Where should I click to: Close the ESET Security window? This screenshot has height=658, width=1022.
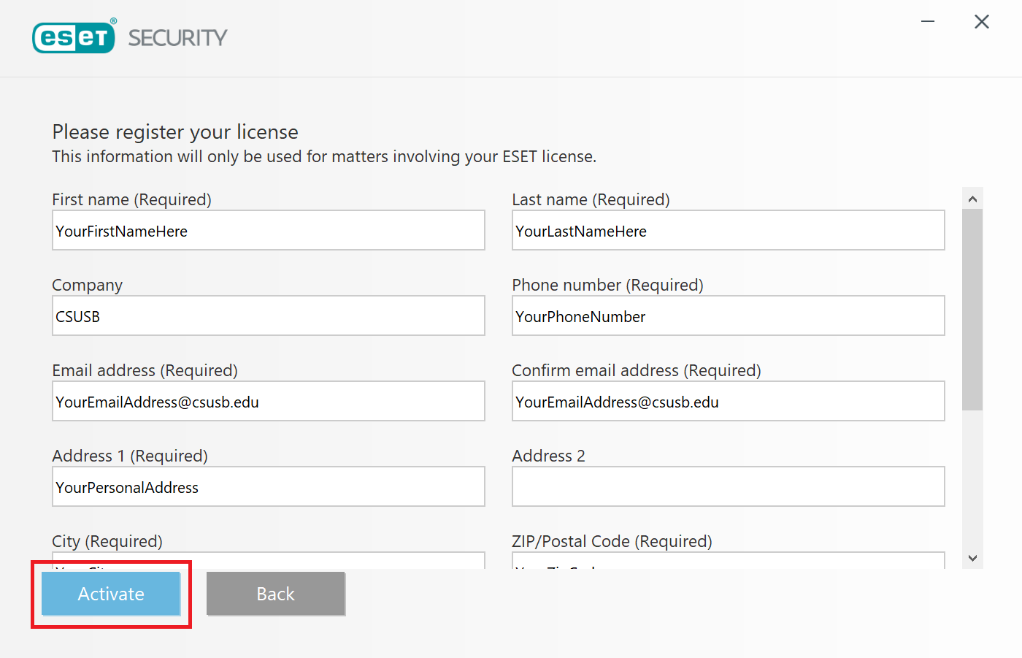point(982,22)
